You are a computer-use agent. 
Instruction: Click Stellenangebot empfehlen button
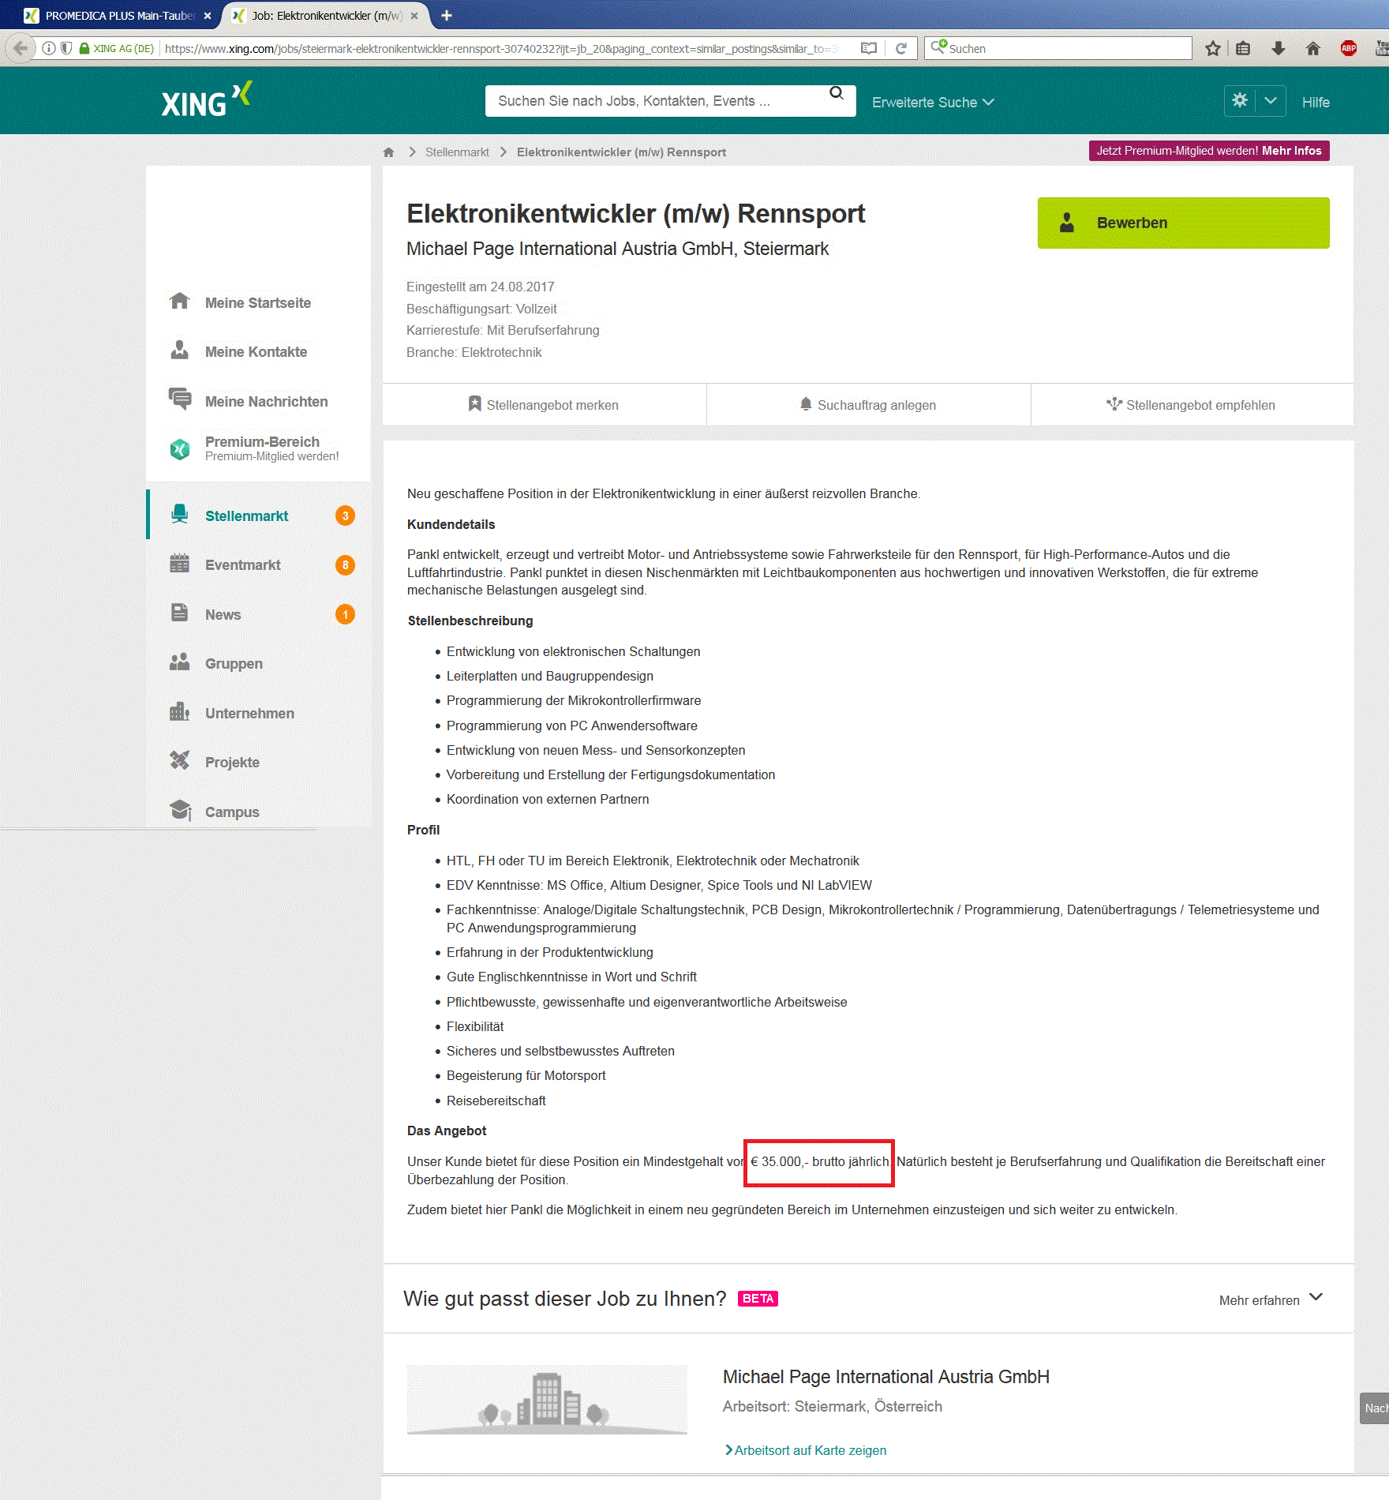[x=1192, y=405]
